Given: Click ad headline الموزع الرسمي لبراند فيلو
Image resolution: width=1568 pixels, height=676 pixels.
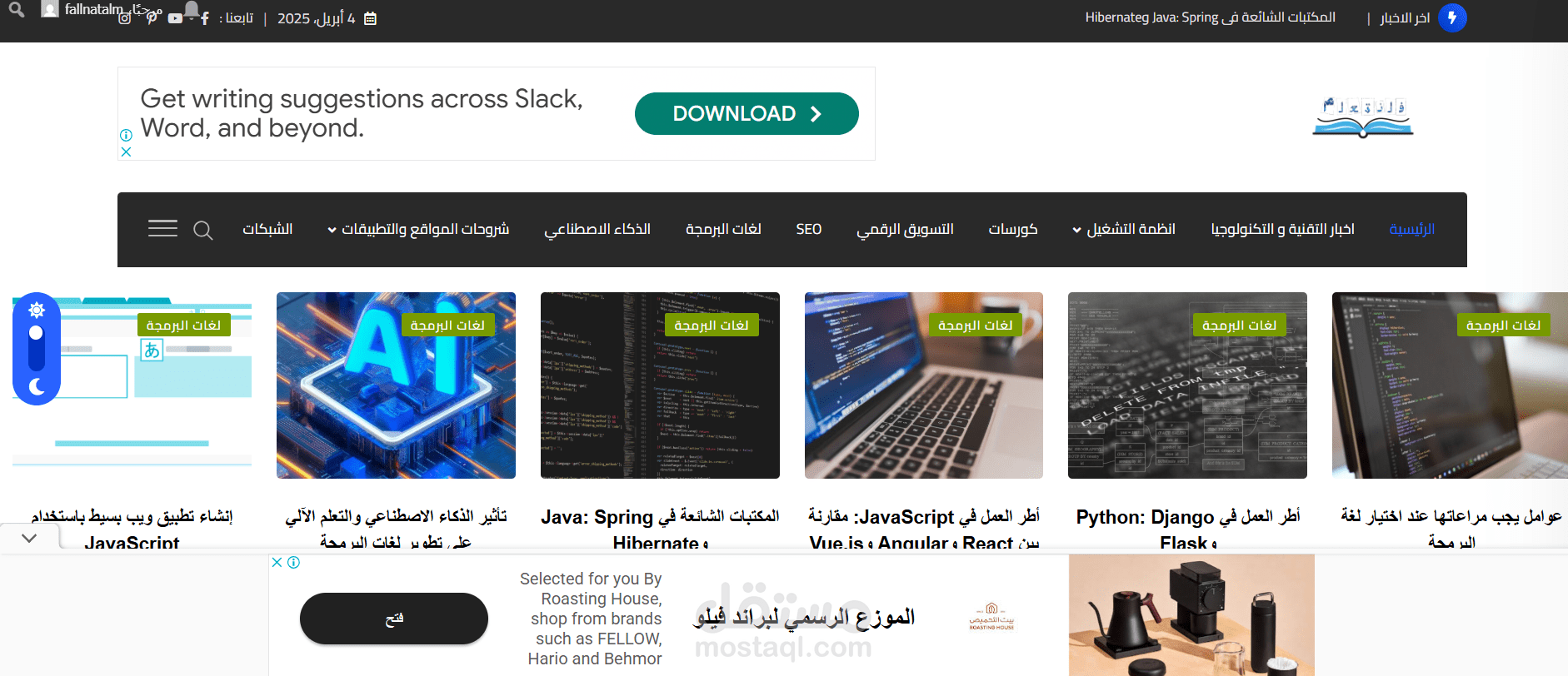Looking at the screenshot, I should [804, 617].
